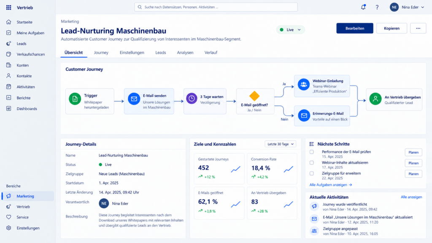The height and width of the screenshot is (243, 432).
Task: Open the Live status dropdown
Action: pos(290,30)
